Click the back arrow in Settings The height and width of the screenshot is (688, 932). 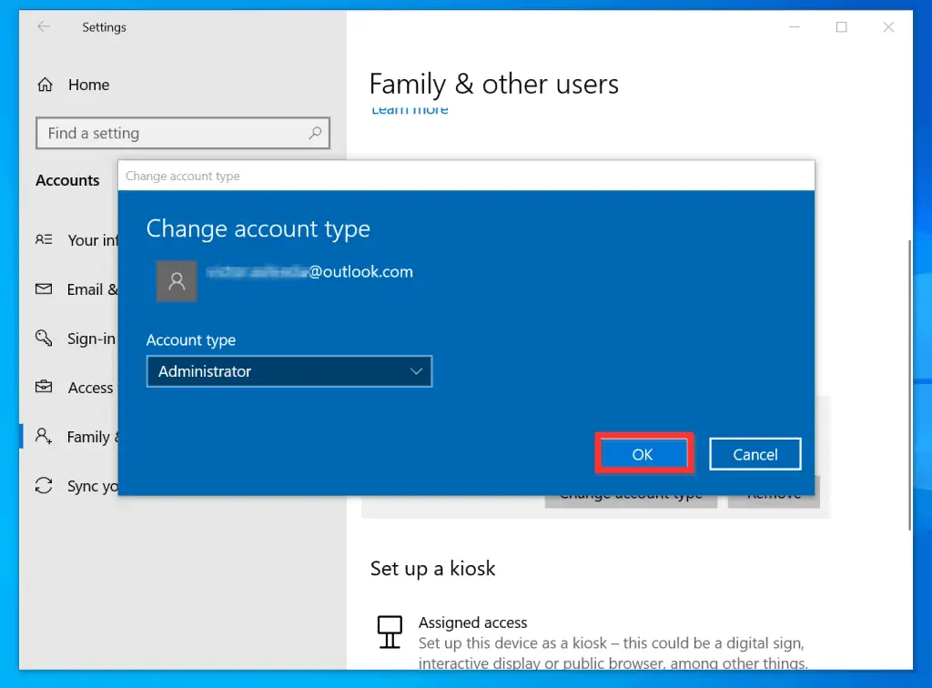44,27
